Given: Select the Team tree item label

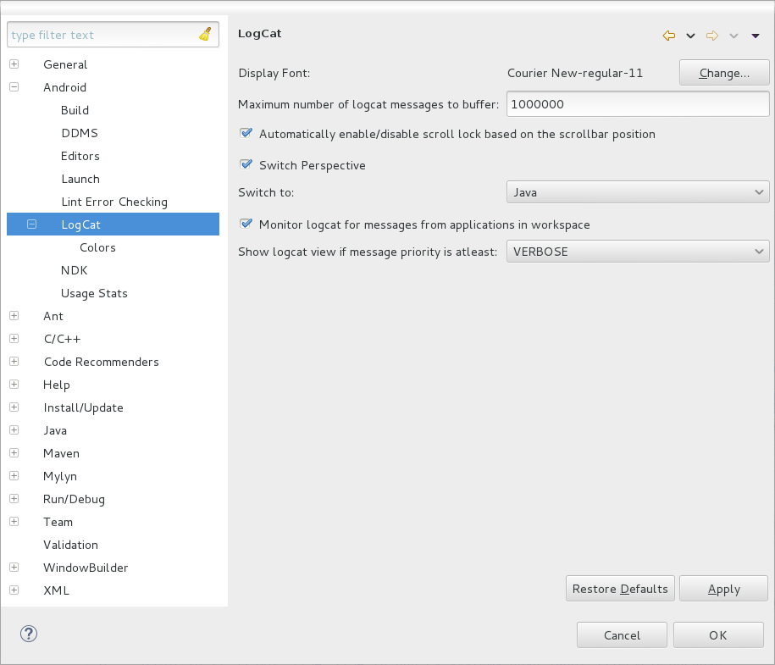Looking at the screenshot, I should pos(58,522).
